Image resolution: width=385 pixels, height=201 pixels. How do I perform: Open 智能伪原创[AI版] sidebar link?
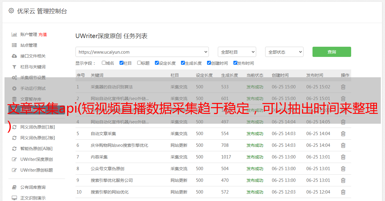tap(37, 149)
